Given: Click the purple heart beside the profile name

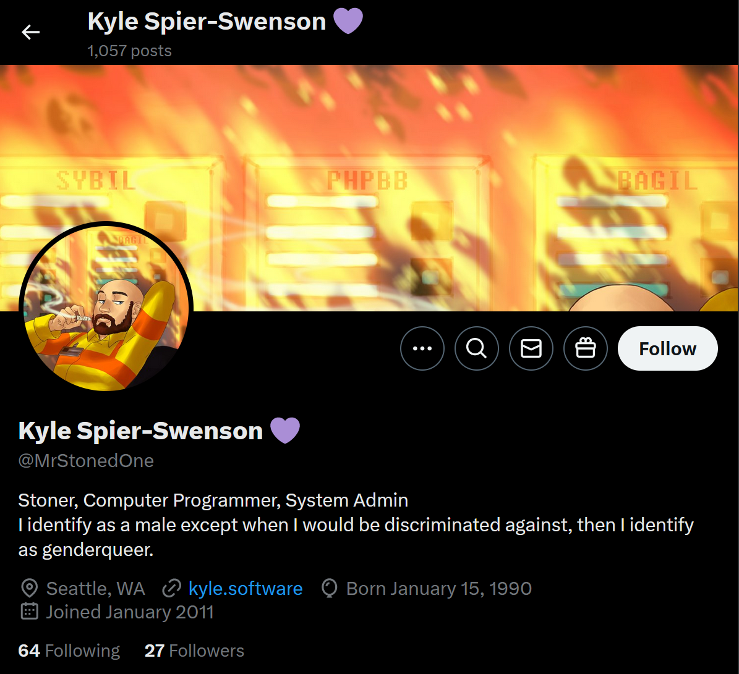Looking at the screenshot, I should pyautogui.click(x=285, y=430).
